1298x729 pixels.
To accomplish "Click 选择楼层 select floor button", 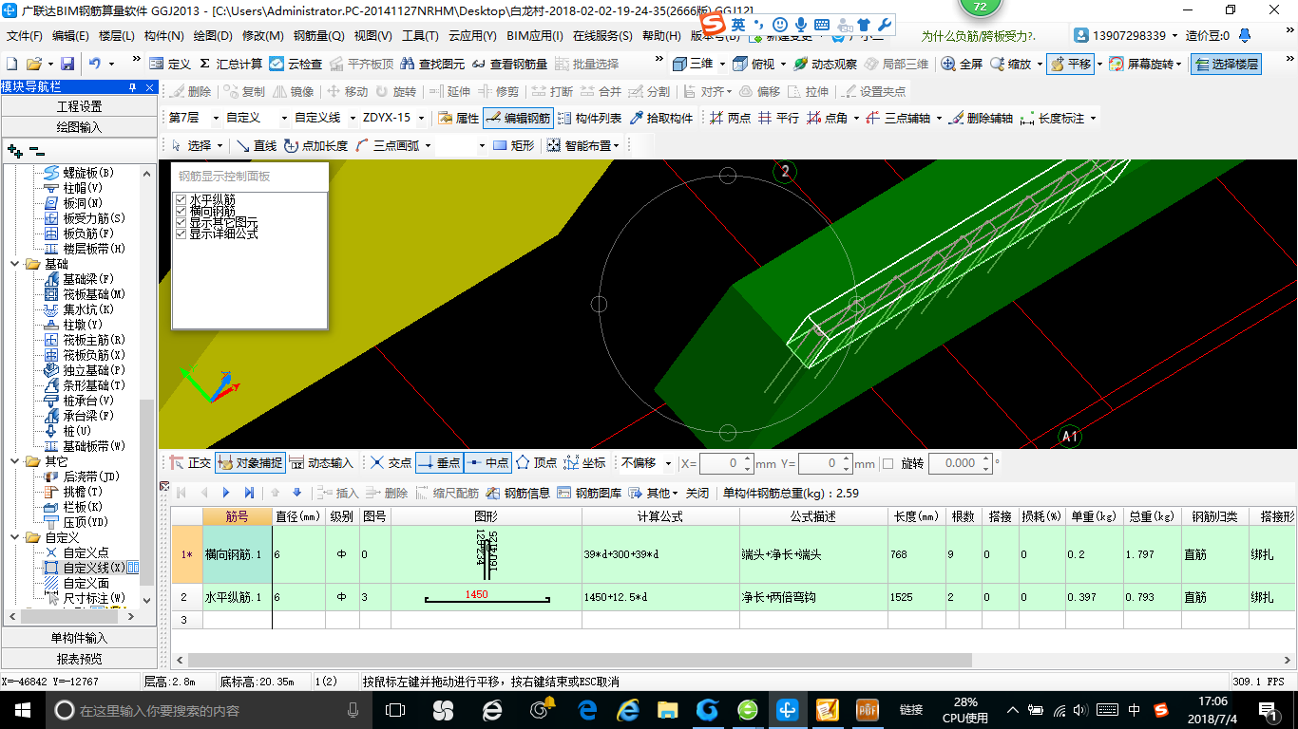I will click(1227, 64).
